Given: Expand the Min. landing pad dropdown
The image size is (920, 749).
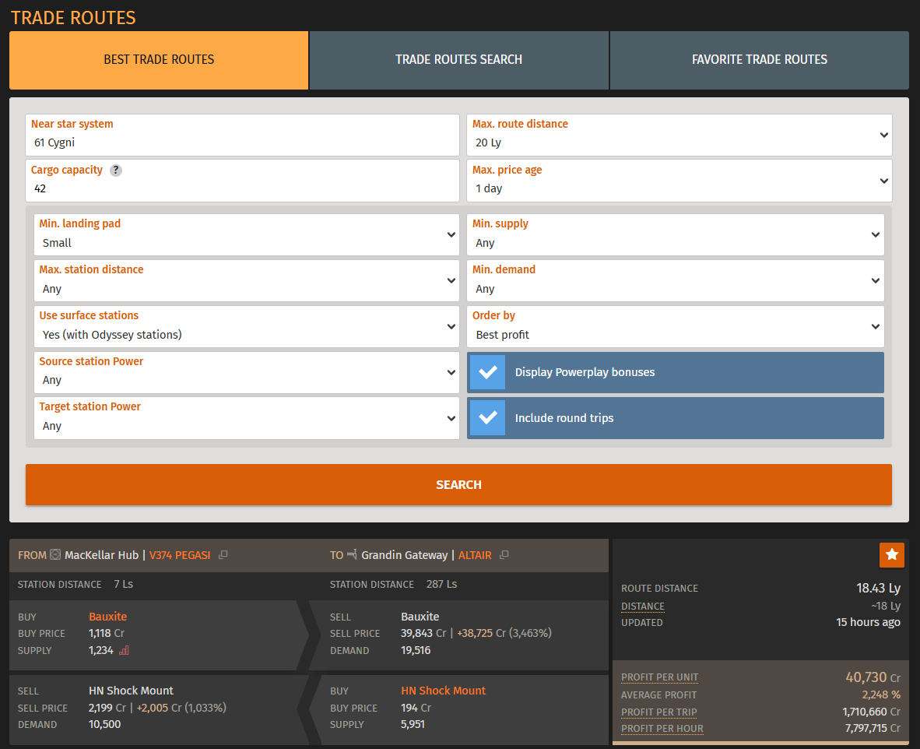Looking at the screenshot, I should 247,235.
